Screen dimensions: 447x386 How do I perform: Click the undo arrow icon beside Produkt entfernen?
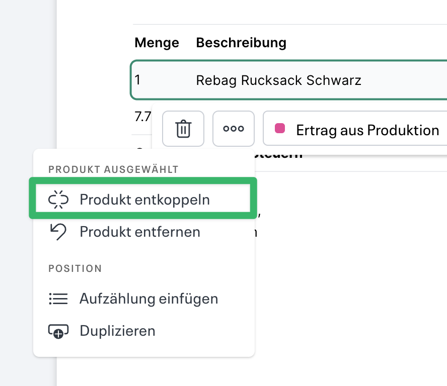pos(59,232)
